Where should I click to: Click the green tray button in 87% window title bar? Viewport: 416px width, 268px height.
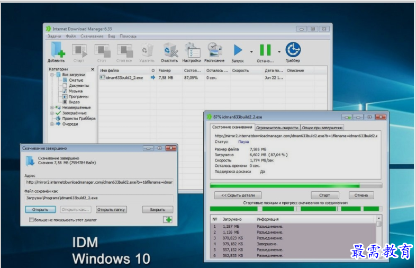point(347,117)
